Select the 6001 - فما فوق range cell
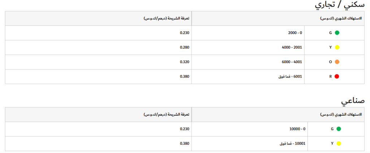The width and height of the screenshot is (370, 153). tap(291, 76)
